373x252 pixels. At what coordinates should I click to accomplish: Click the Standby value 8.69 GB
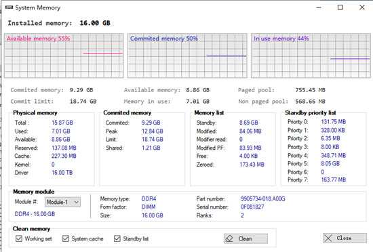[x=249, y=123]
